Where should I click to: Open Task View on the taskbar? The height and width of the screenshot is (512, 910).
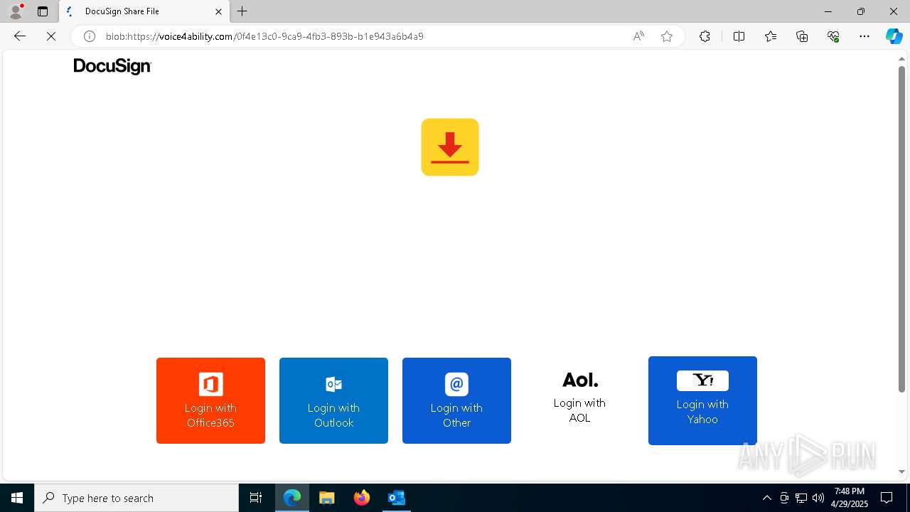256,498
